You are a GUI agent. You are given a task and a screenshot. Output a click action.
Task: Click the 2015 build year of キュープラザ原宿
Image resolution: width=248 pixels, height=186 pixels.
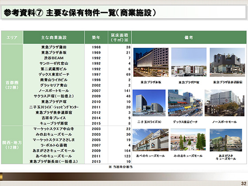[x=96, y=124]
